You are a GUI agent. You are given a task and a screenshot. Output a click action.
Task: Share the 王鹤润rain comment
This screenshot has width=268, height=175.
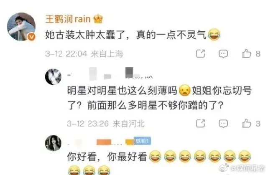(200, 53)
